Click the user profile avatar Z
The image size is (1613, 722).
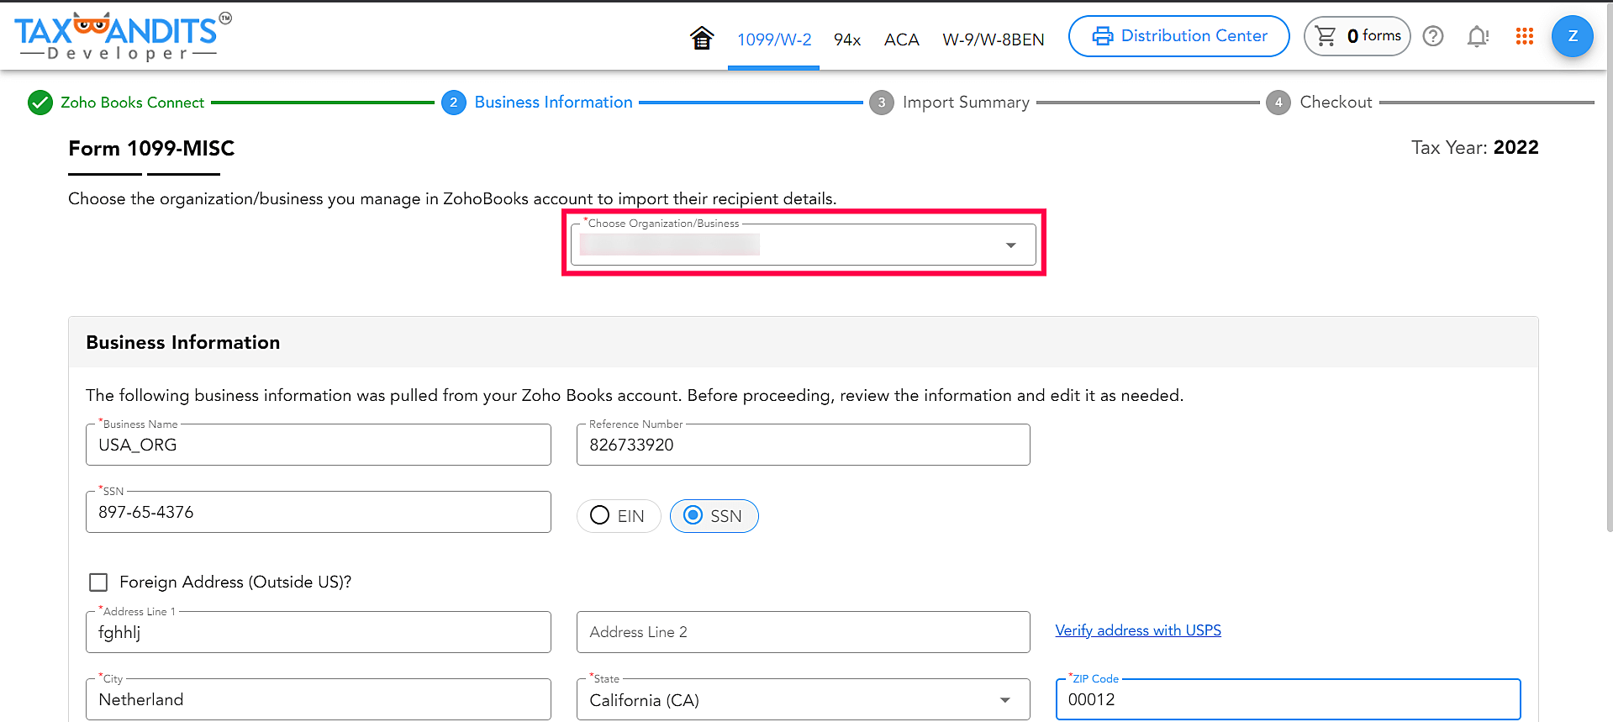pos(1572,36)
